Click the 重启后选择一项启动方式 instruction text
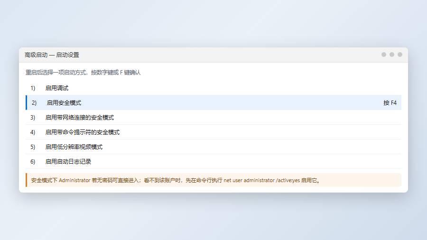This screenshot has height=240, width=427. coord(83,73)
